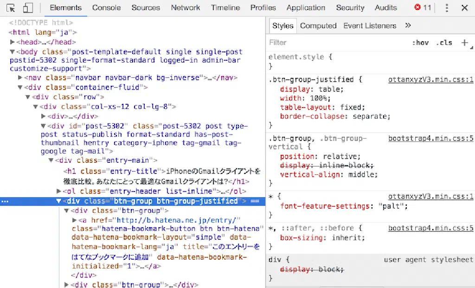The width and height of the screenshot is (475, 288).
Task: Toggle the :hov element state panel
Action: (420, 43)
